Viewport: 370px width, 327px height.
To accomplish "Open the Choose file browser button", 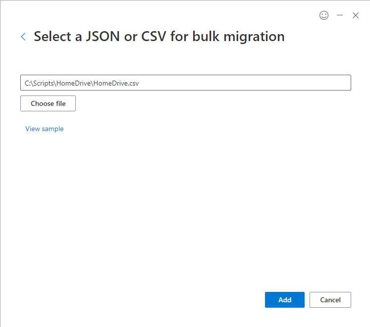I will click(48, 103).
